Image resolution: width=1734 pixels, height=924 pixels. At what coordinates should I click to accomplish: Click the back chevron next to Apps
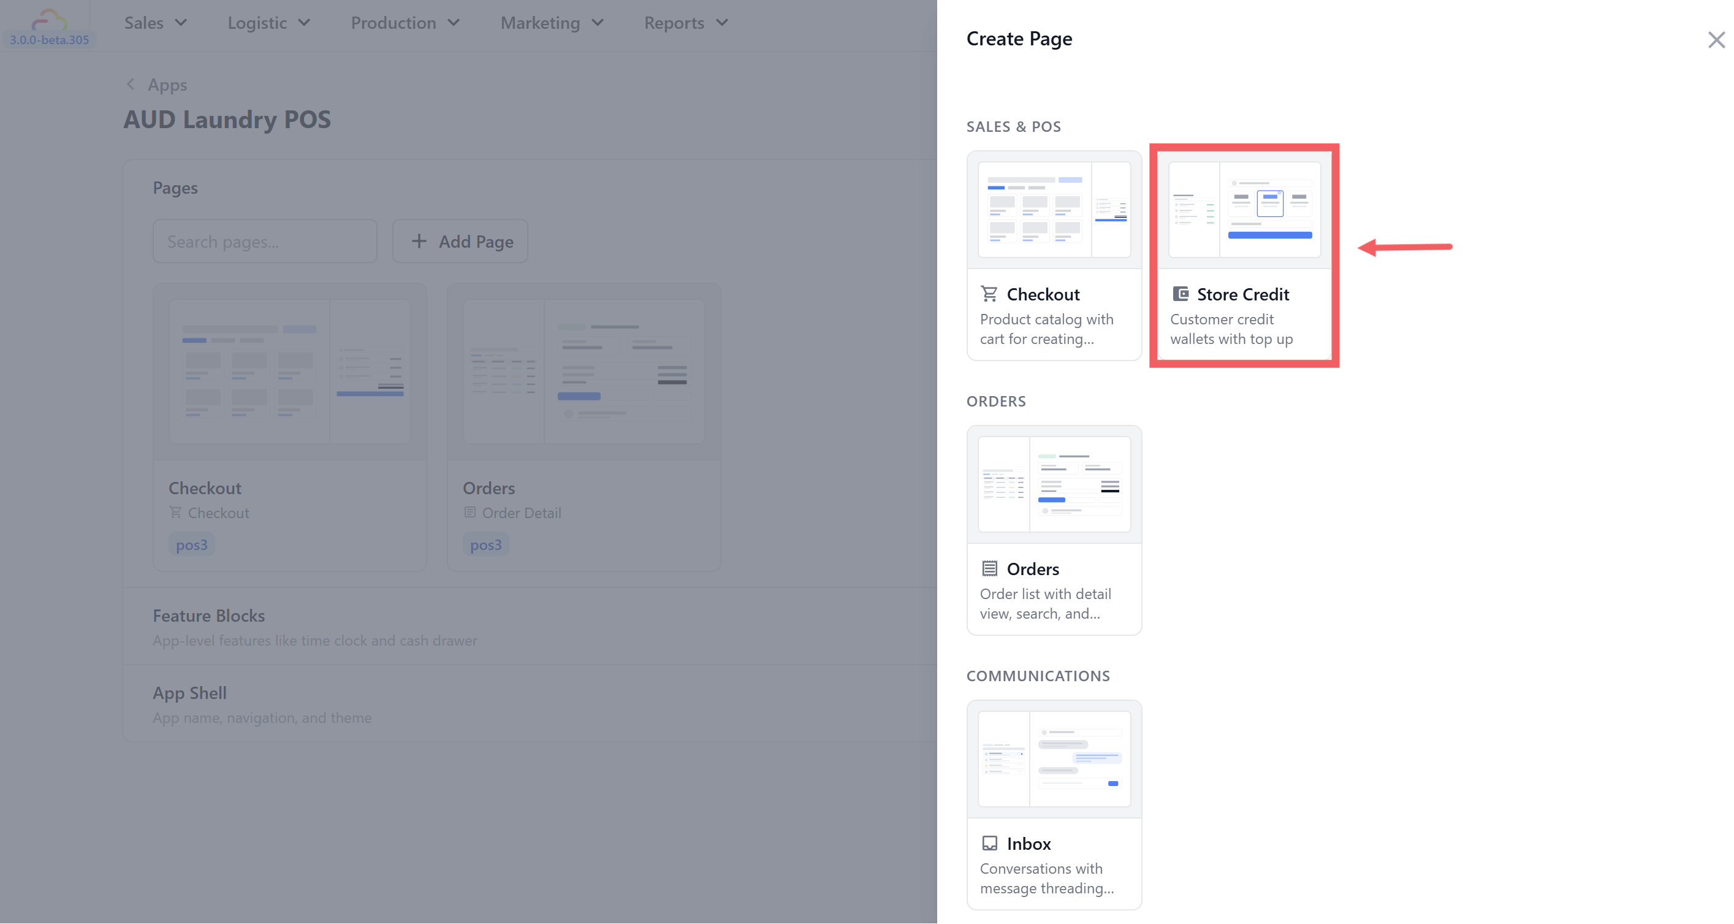[131, 84]
